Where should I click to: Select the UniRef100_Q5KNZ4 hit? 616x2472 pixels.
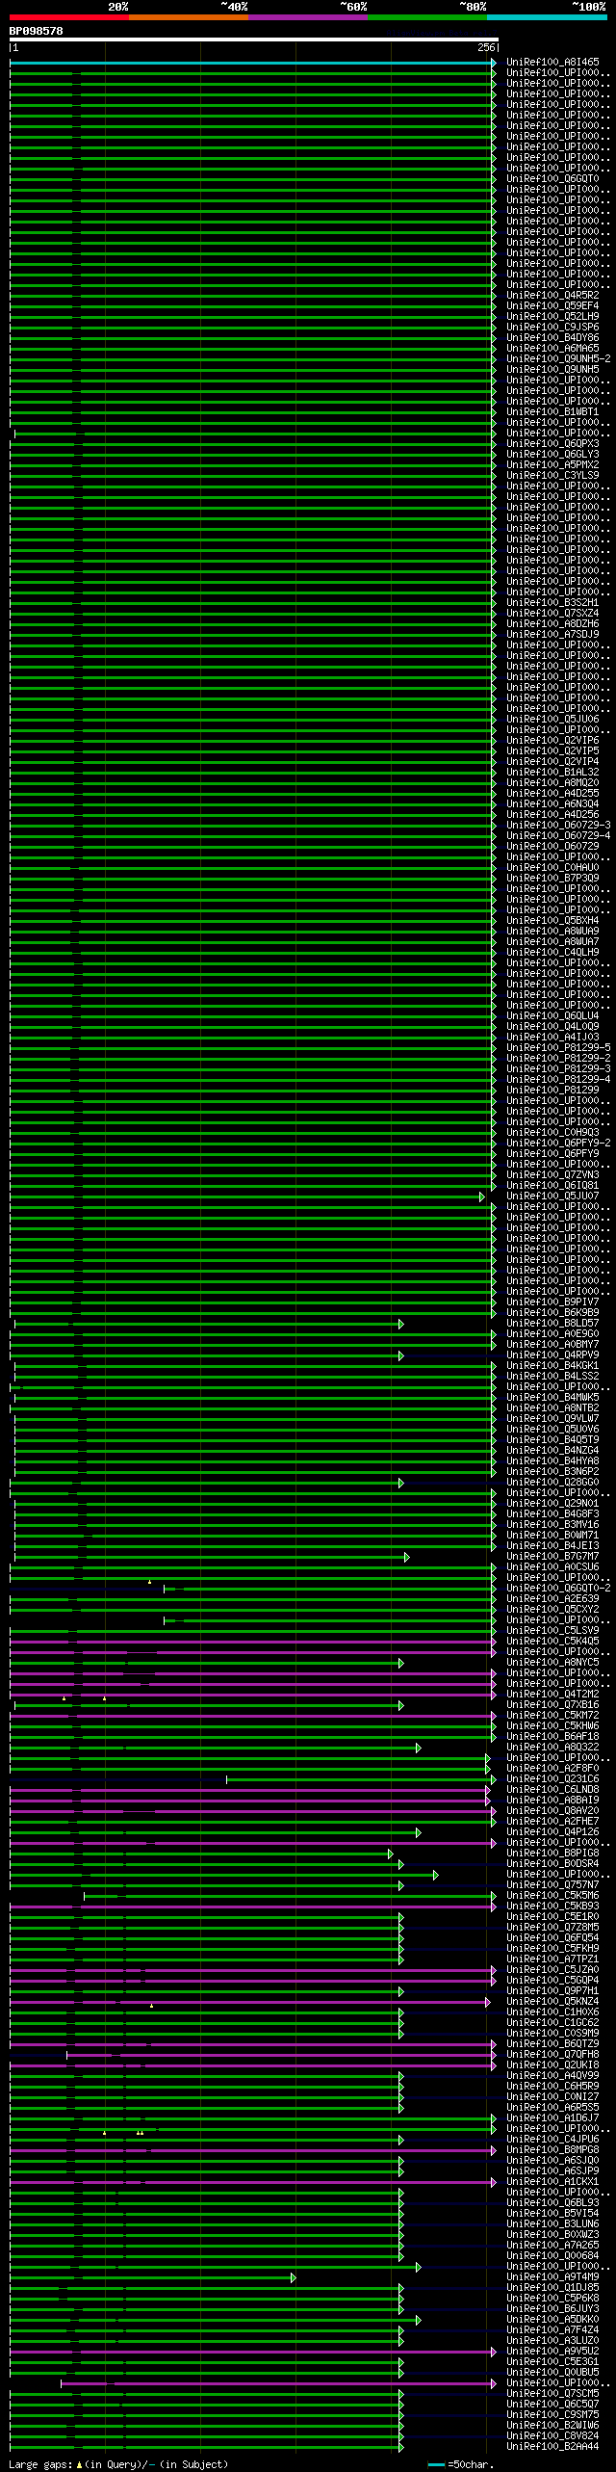pos(552,2002)
